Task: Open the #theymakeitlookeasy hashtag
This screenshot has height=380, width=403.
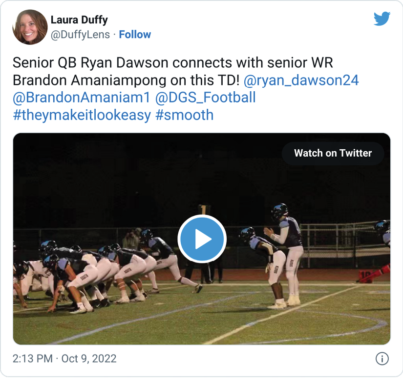Action: click(82, 115)
